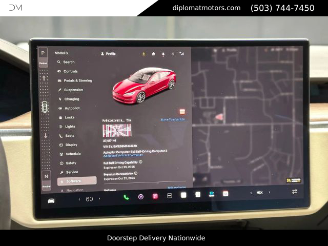Tap the swap arrows icon at bottom right
The width and height of the screenshot is (328, 246).
point(295,191)
